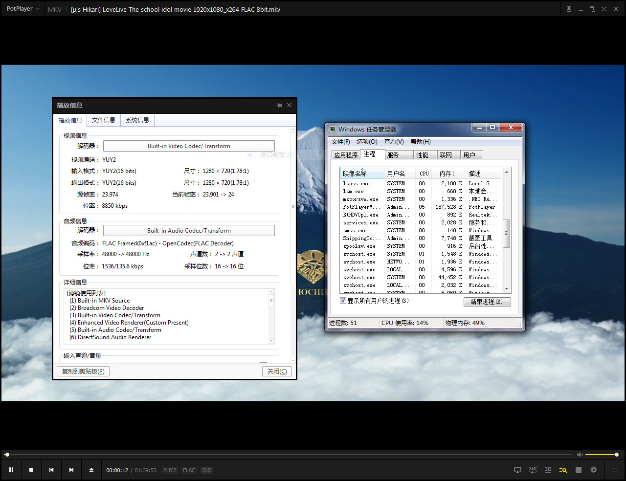Adjust the yellow volume slider

[601, 455]
